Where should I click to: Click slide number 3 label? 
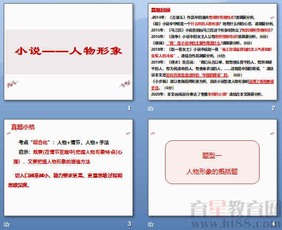pyautogui.click(x=129, y=224)
